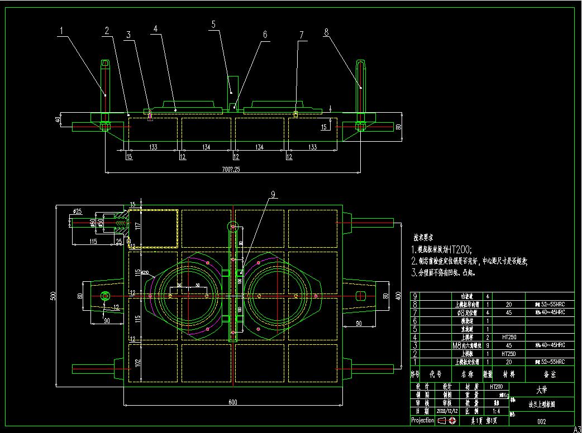Select the '400' dimension at right side

[398, 296]
